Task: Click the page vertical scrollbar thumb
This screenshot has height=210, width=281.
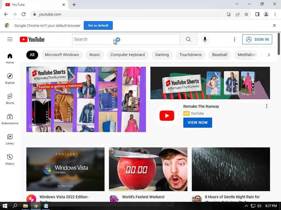Action: [279, 44]
